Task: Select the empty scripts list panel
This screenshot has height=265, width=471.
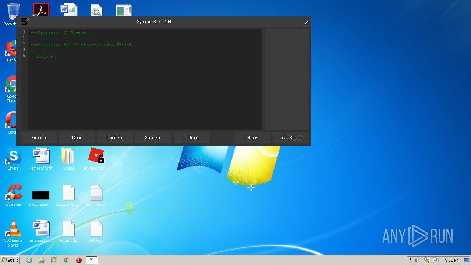Action: pyautogui.click(x=287, y=79)
